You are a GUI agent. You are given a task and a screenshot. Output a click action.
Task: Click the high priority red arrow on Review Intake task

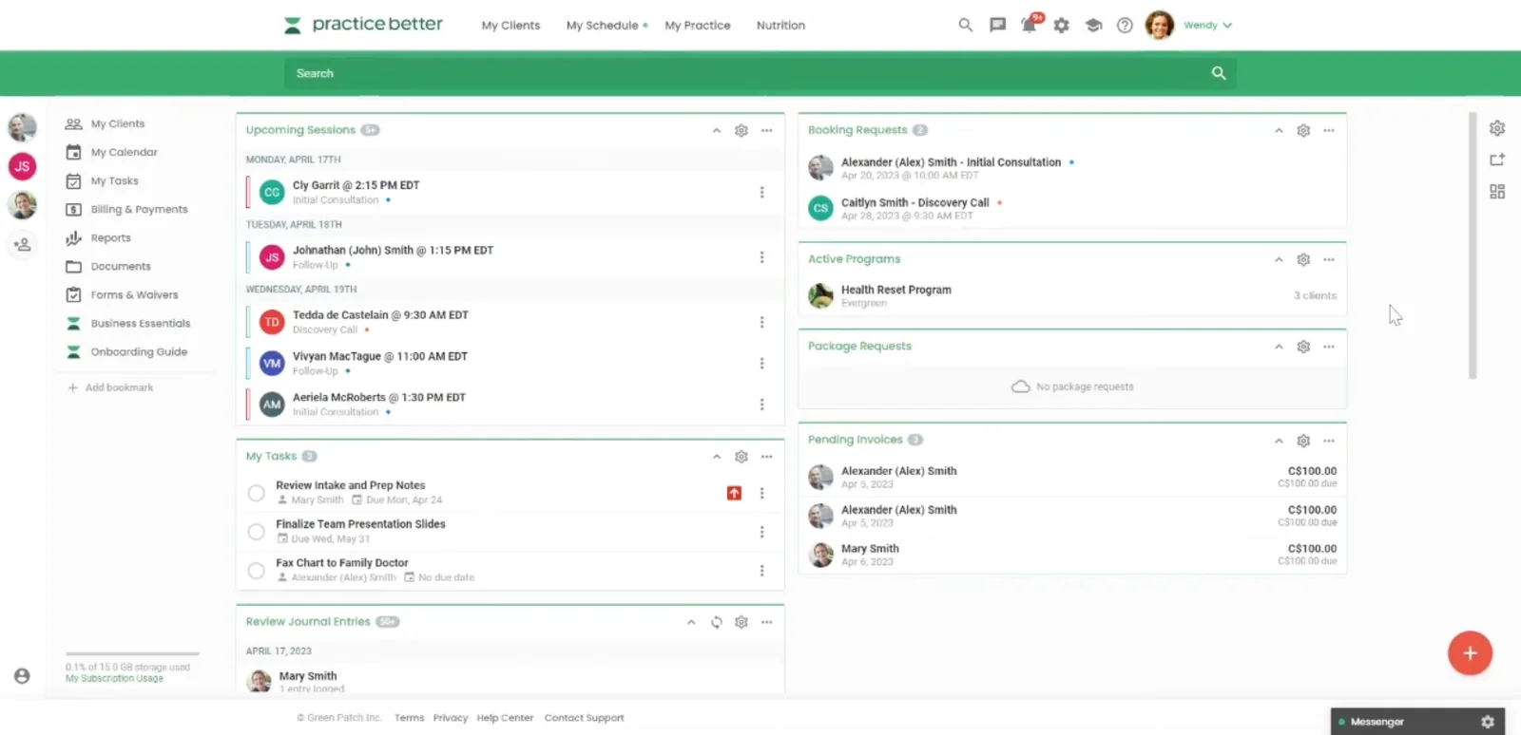click(734, 493)
